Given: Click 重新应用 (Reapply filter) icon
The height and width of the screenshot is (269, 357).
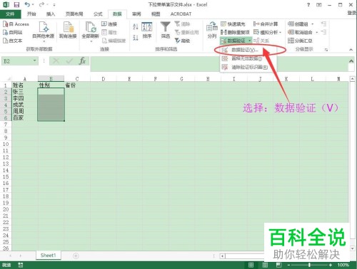Looking at the screenshot, I should coord(177,32).
